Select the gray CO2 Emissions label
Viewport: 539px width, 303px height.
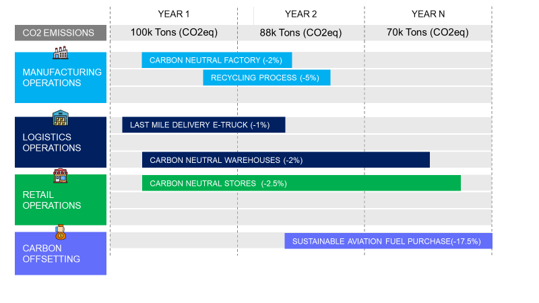pyautogui.click(x=61, y=32)
